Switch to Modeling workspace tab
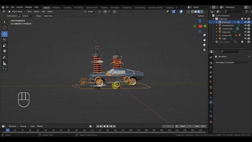The image size is (252, 142). (x=56, y=7)
